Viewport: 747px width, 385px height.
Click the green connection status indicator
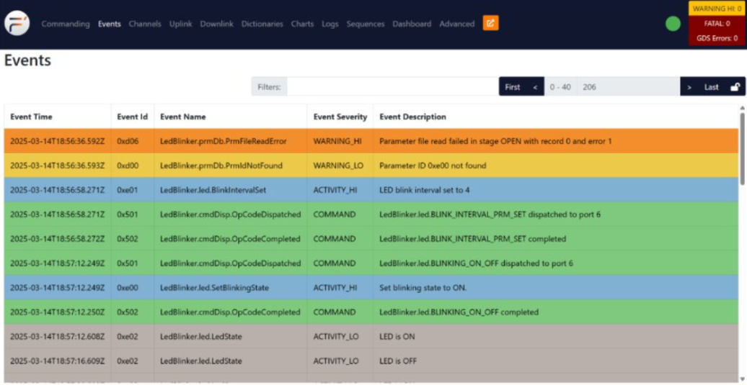tap(673, 24)
